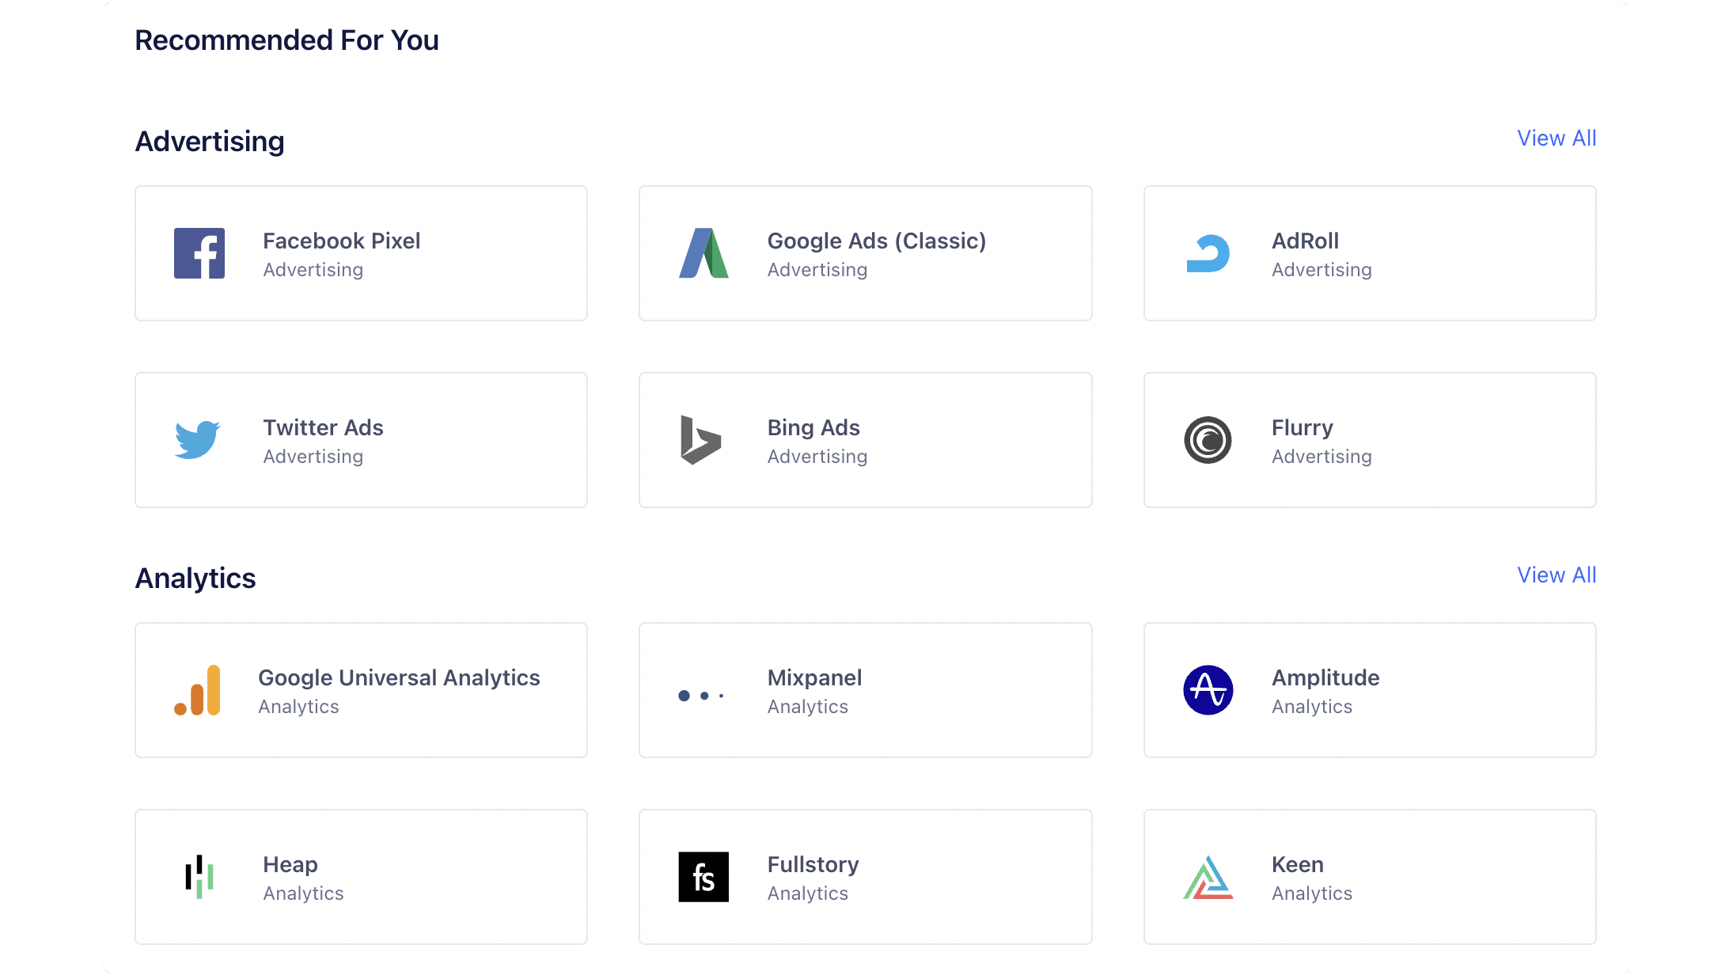1733x975 pixels.
Task: Open the Google Ads (Classic) integration
Action: (866, 252)
